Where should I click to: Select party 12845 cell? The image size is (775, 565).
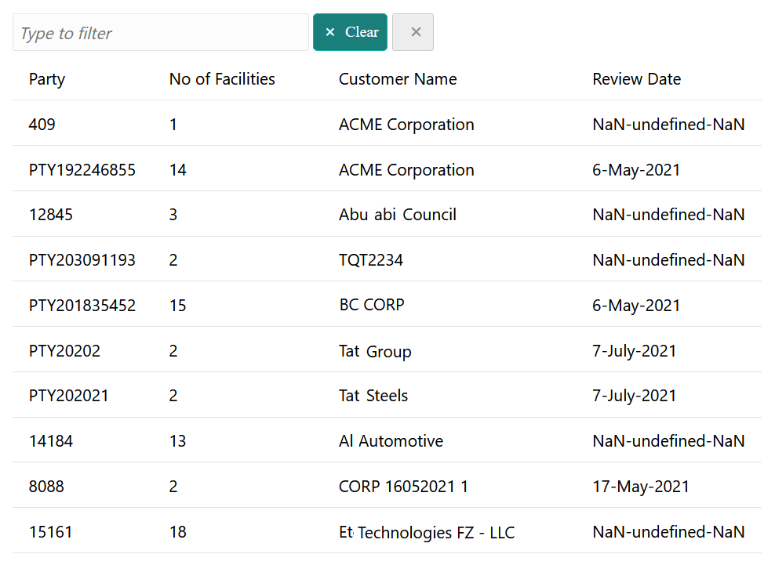pyautogui.click(x=51, y=215)
